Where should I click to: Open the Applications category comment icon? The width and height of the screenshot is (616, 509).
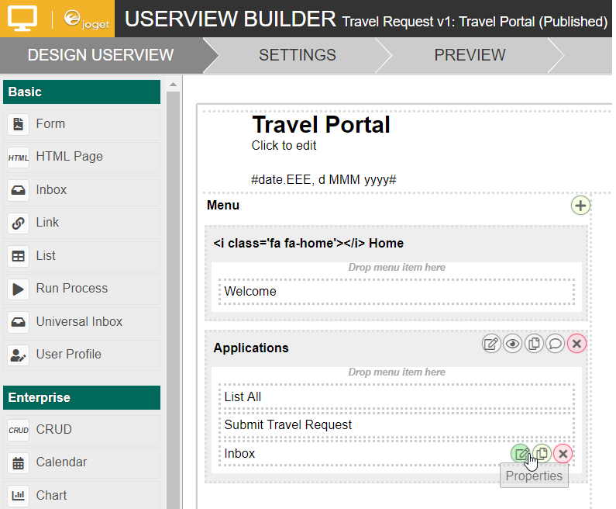(x=555, y=344)
